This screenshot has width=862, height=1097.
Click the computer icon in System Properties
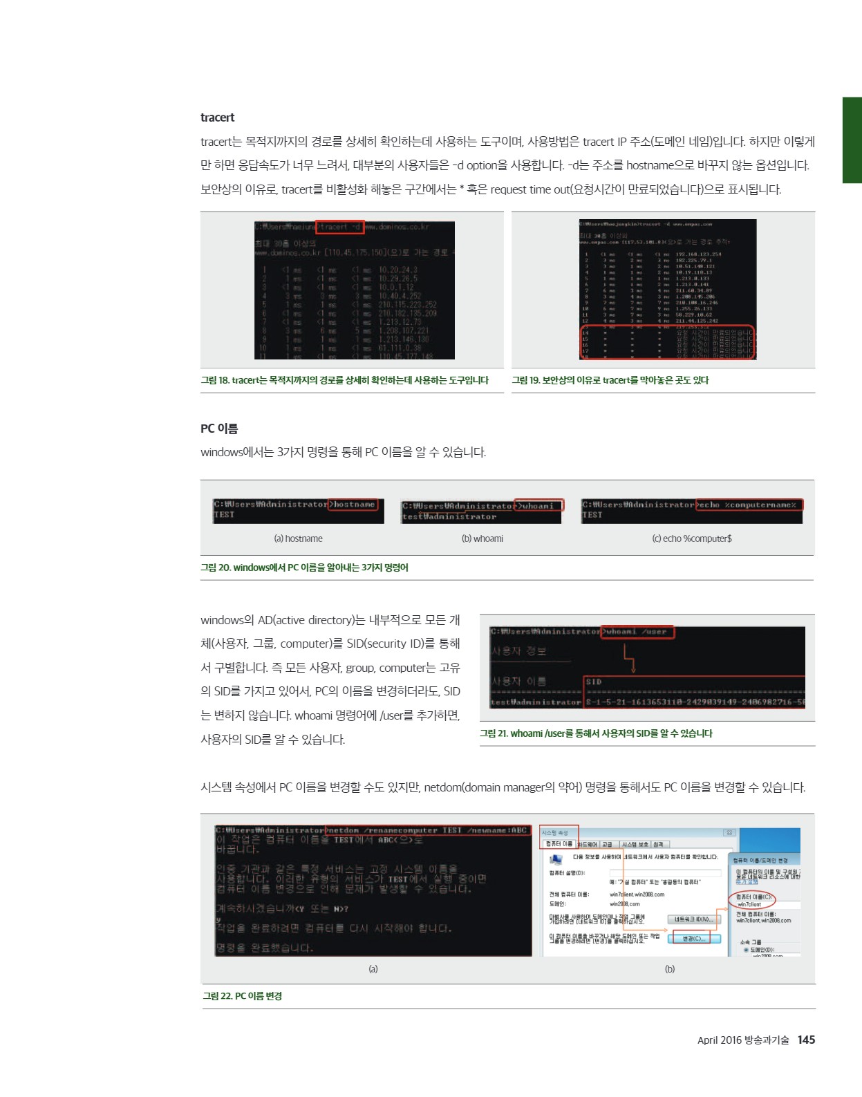[556, 859]
